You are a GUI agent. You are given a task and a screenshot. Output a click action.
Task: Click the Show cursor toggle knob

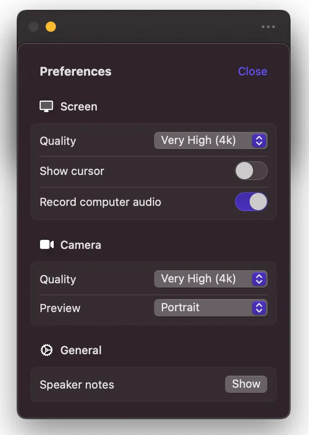[x=245, y=171]
